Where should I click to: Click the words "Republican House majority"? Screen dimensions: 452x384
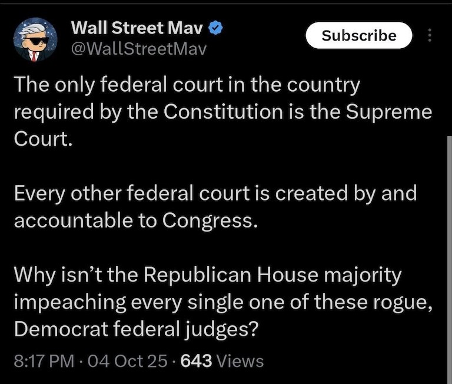[288, 275]
